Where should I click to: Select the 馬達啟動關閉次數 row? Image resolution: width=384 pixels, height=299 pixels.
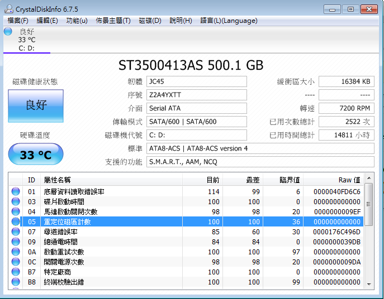[x=186, y=211]
